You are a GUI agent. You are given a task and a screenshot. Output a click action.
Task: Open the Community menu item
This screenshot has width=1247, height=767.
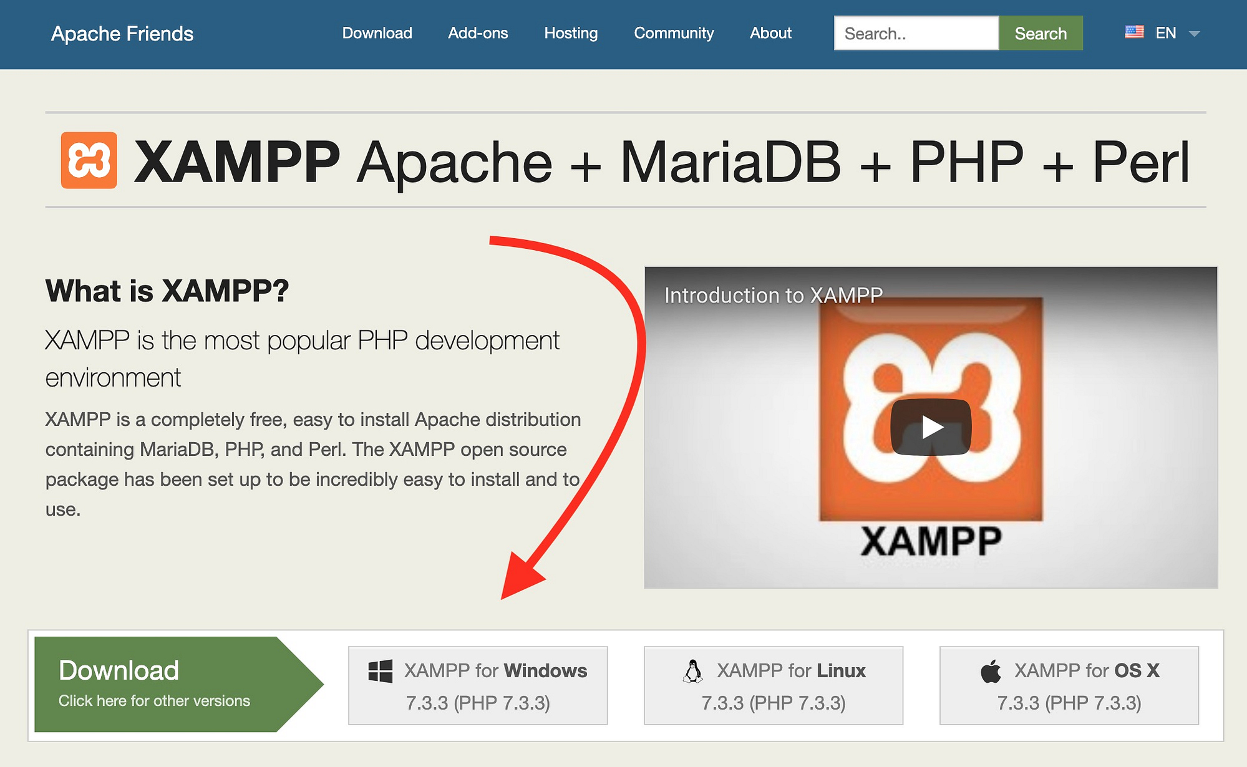point(673,33)
